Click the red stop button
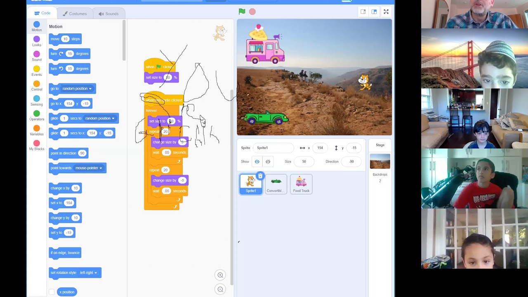Screen dimensions: 528x297 pos(252,12)
